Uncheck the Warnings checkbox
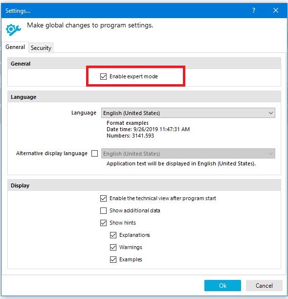 click(113, 247)
